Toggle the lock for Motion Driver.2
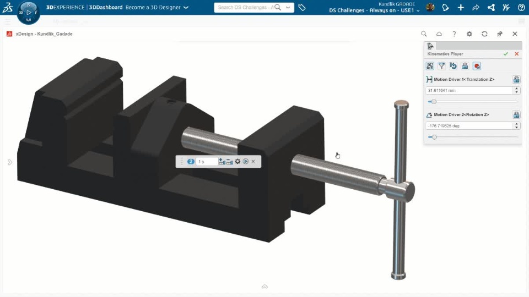The image size is (529, 297). point(516,115)
